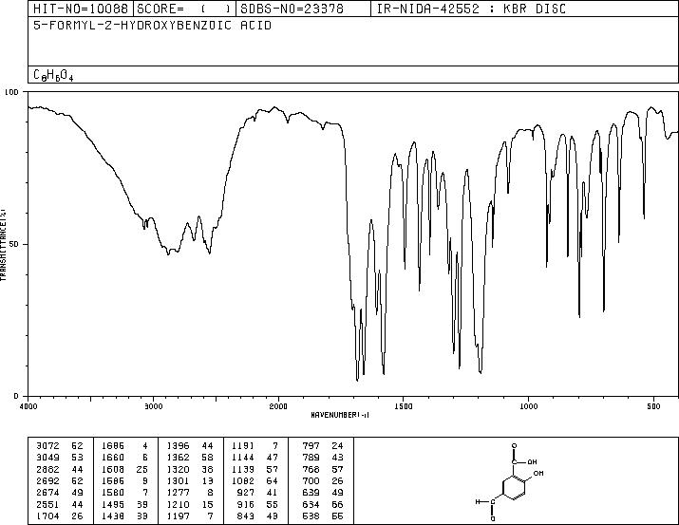The height and width of the screenshot is (525, 679).
Task: Select compound name 5-FORMYL-2-HYDROXYBENZOIC ACID
Action: coord(153,26)
